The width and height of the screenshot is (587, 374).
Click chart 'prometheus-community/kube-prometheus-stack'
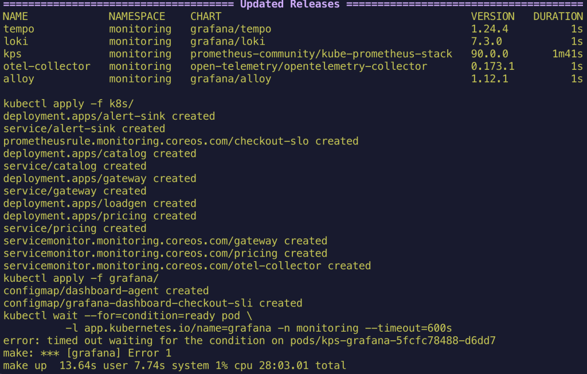[x=321, y=54]
